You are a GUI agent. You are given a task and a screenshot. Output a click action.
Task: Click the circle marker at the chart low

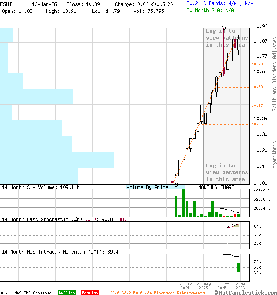175,184
